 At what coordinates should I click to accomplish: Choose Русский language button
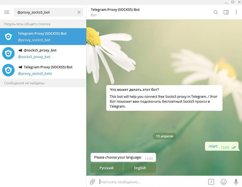[x=106, y=168]
